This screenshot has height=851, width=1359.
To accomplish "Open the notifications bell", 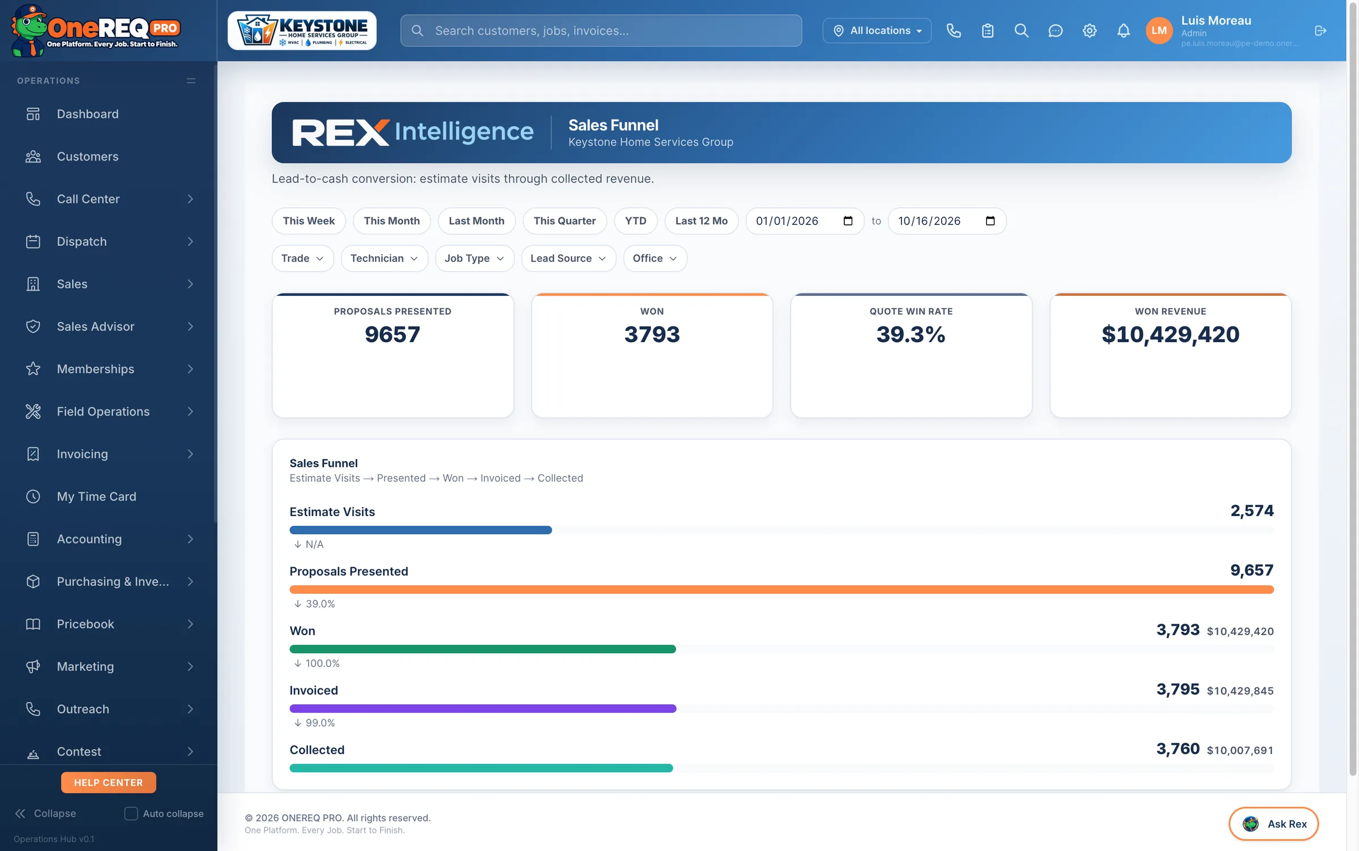I will tap(1123, 31).
